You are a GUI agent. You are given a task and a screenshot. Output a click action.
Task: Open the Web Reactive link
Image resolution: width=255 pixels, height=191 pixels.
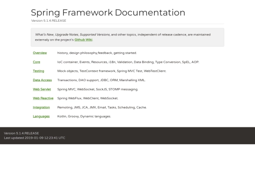43,98
